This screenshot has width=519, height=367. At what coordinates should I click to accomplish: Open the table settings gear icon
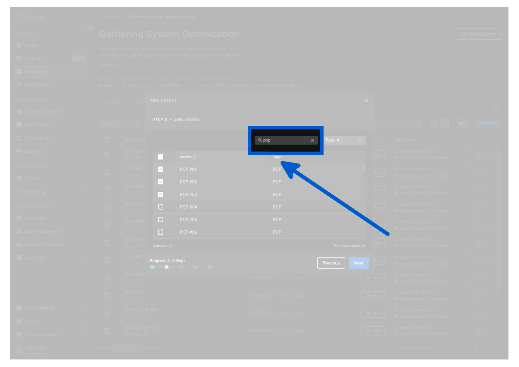[x=461, y=123]
